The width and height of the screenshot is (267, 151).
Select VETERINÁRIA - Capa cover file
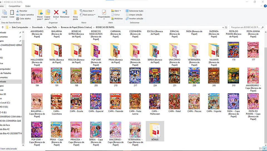(x=135, y=134)
